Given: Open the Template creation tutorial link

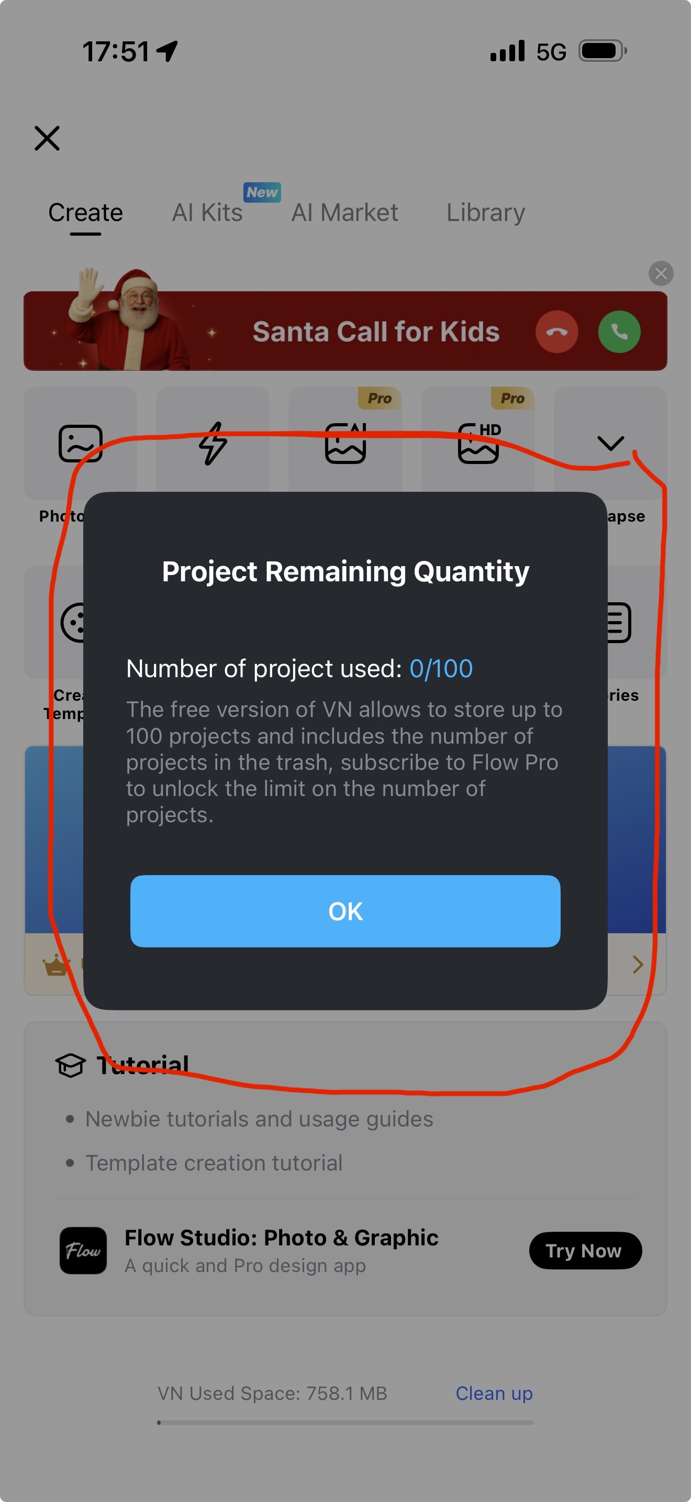Looking at the screenshot, I should 214,1163.
